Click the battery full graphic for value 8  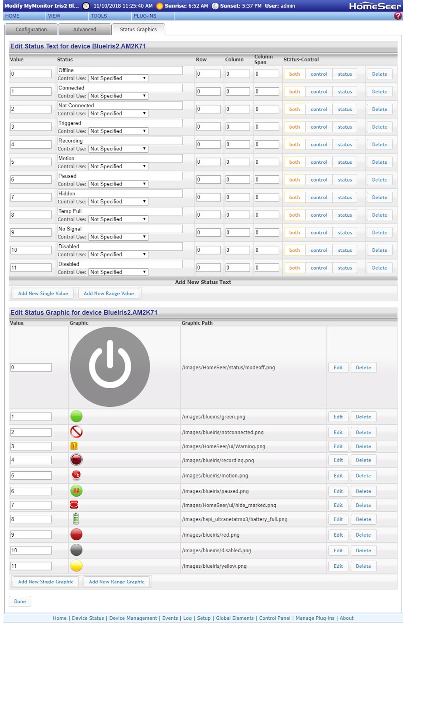76,518
